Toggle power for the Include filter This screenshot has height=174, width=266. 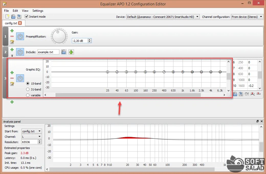pos(20,52)
